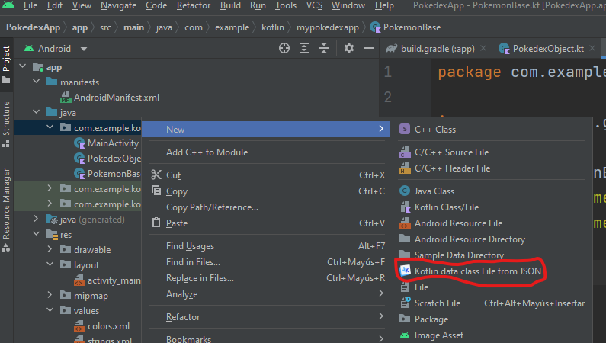Click the Cut scissors icon

tap(156, 175)
